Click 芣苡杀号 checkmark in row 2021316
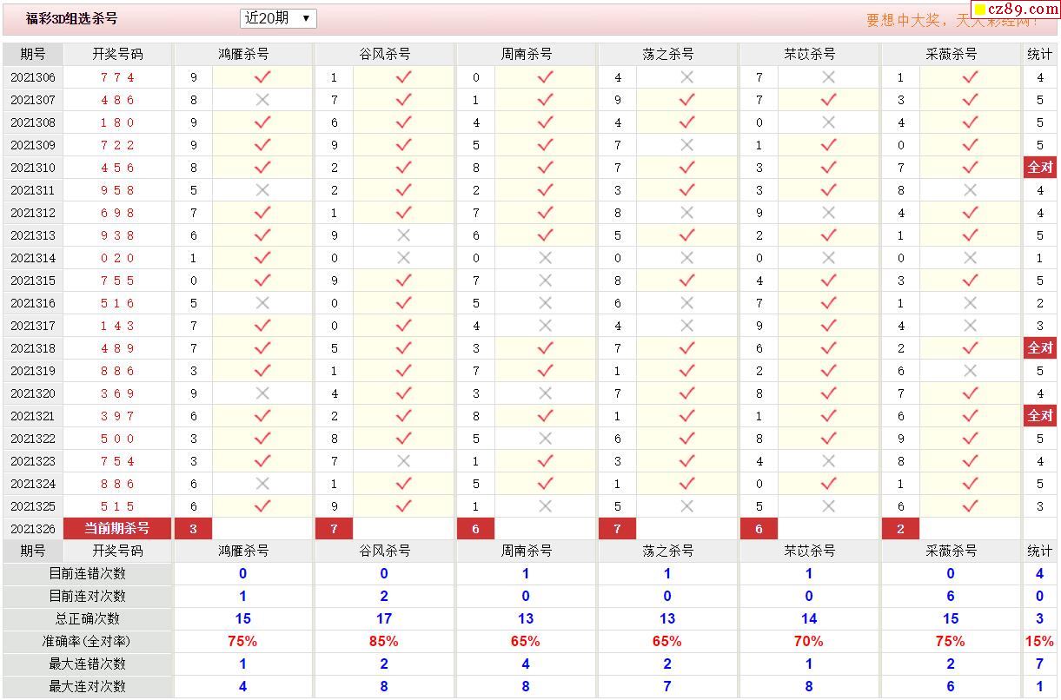Screen dimensions: 1061x700 coord(829,303)
